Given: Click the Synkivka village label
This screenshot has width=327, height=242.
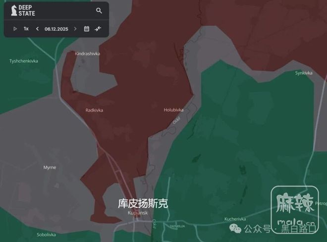Looking at the screenshot, I should coord(304,73).
